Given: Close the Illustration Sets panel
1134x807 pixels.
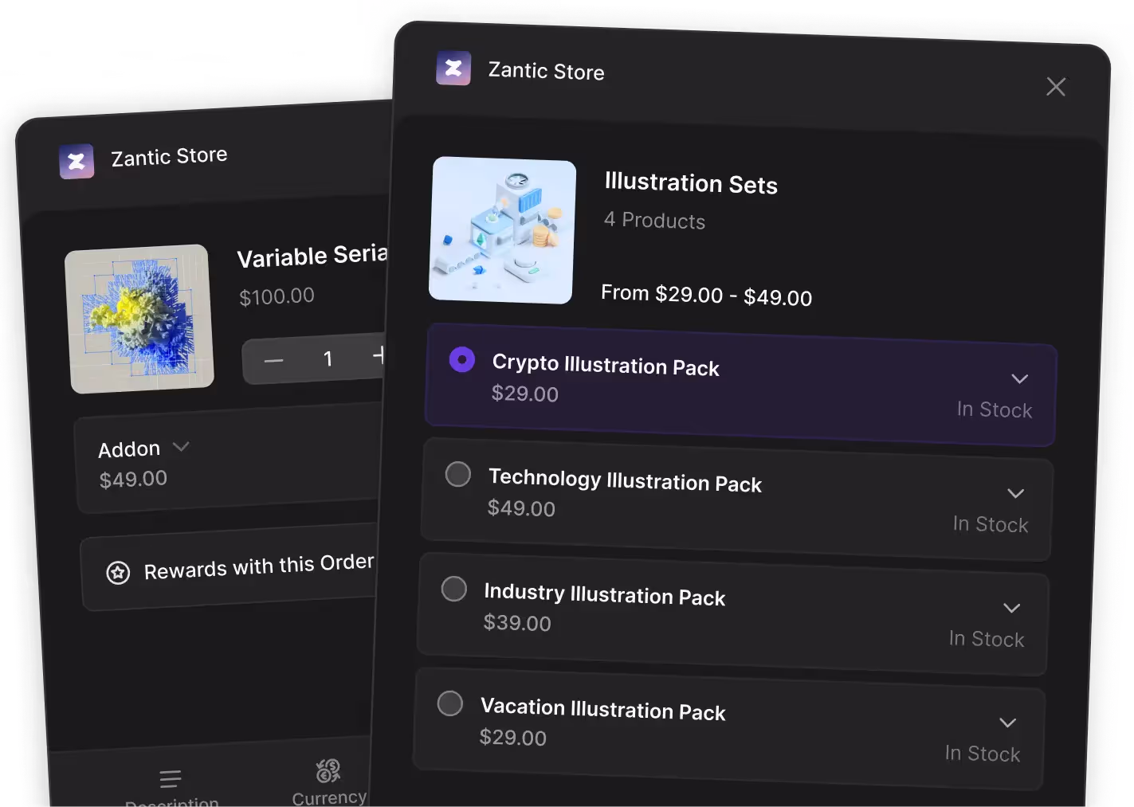Looking at the screenshot, I should 1056,87.
